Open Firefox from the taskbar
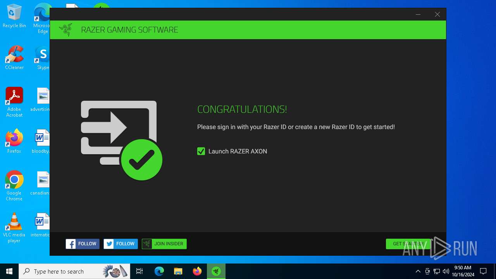 tap(197, 271)
